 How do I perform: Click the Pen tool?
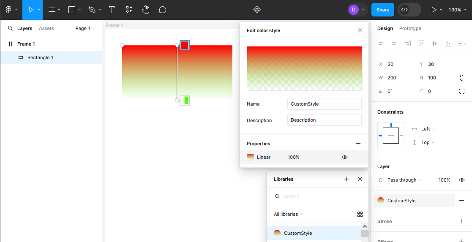tap(92, 10)
